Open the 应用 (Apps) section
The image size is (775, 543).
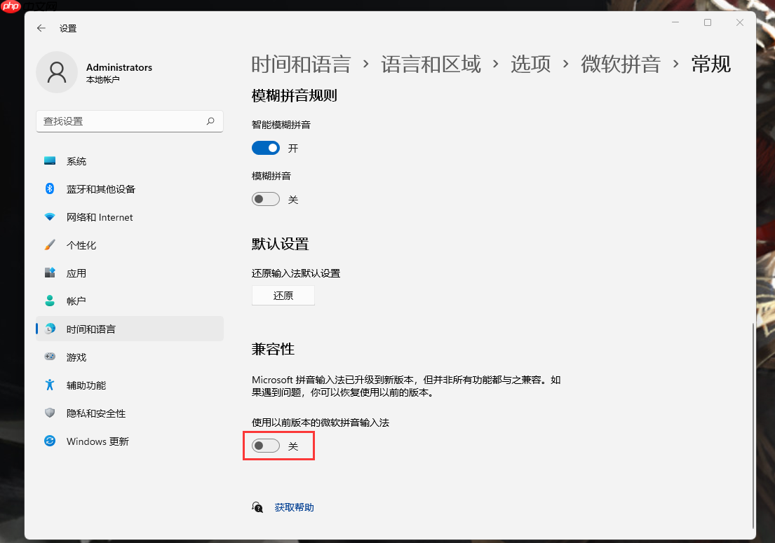pyautogui.click(x=50, y=273)
